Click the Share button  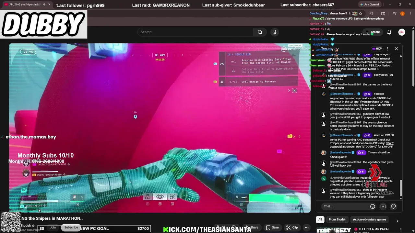click(x=251, y=227)
